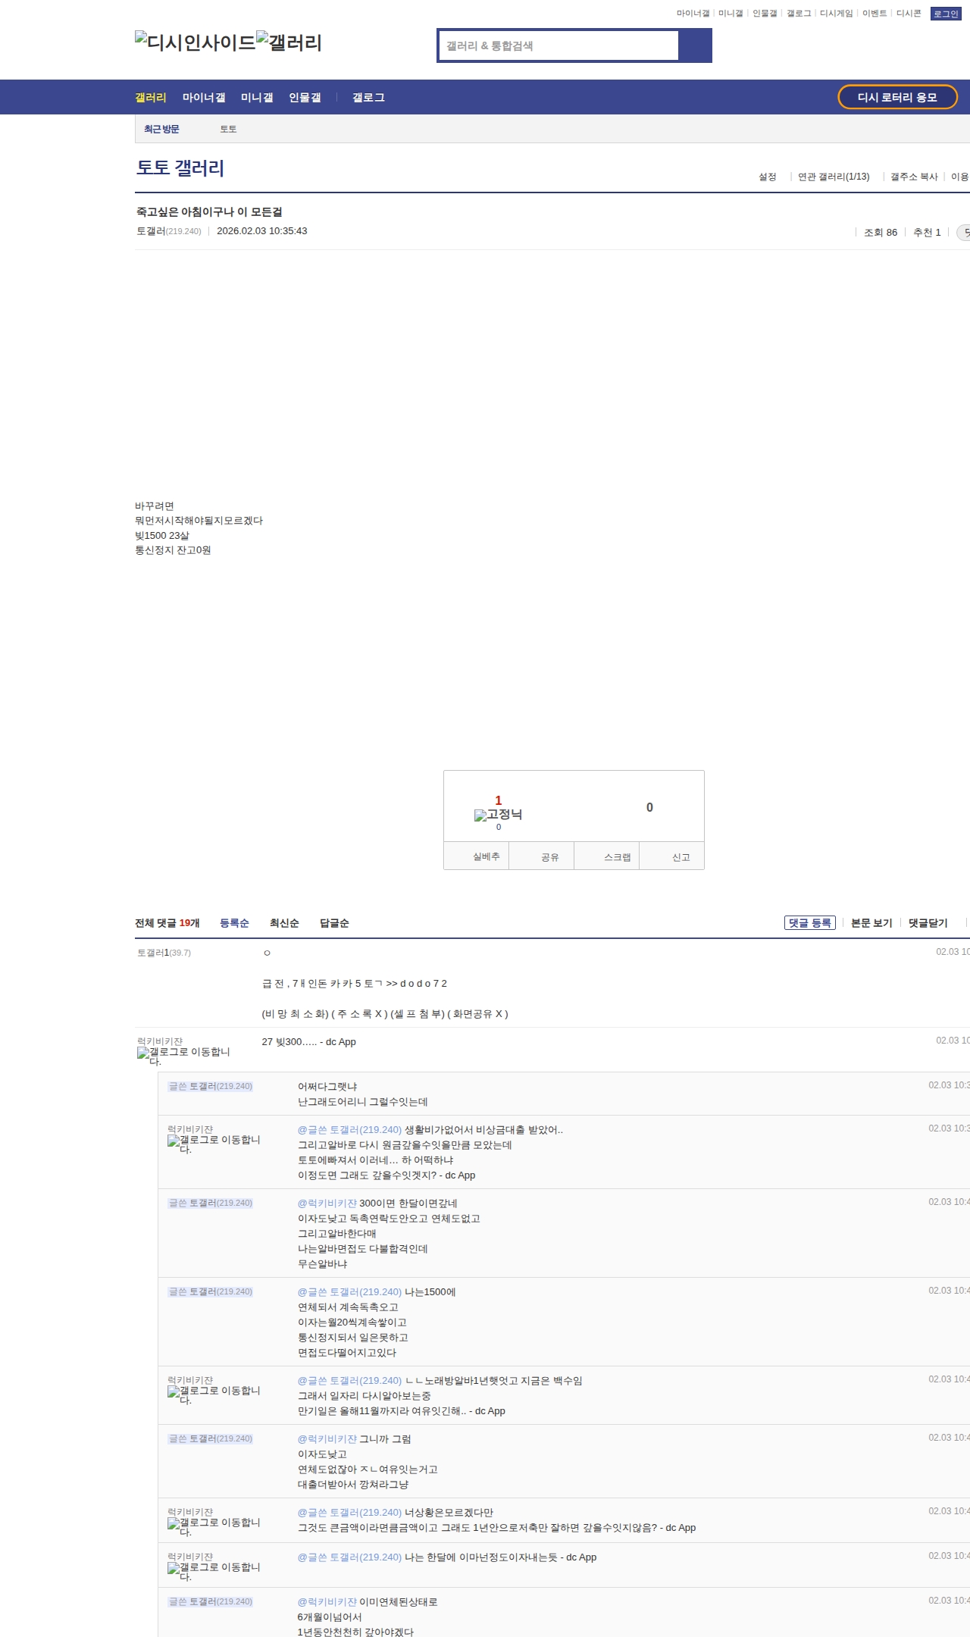The height and width of the screenshot is (1637, 970).
Task: Sort comments by 최신순
Action: point(284,923)
